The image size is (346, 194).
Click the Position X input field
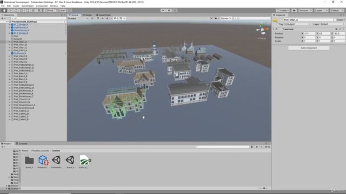[x=310, y=33]
